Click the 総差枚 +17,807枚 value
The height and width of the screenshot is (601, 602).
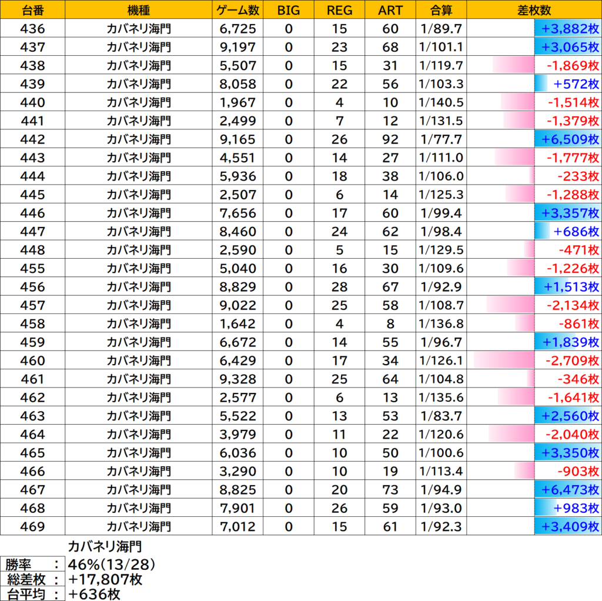click(105, 579)
